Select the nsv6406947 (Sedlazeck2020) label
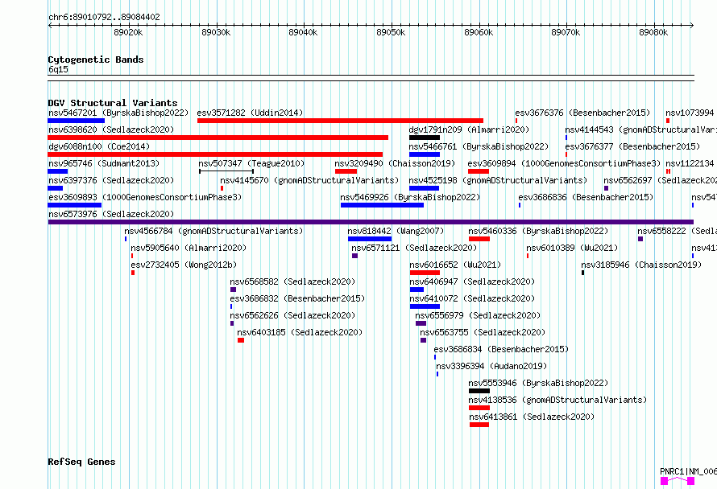717x489 pixels. (x=472, y=281)
